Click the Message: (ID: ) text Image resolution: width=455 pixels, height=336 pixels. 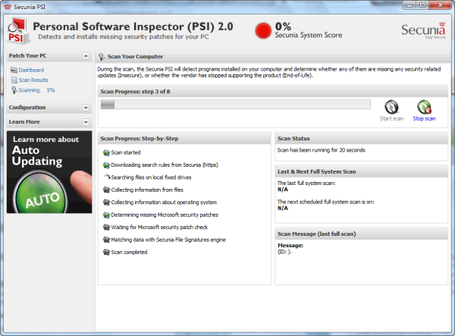(290, 248)
